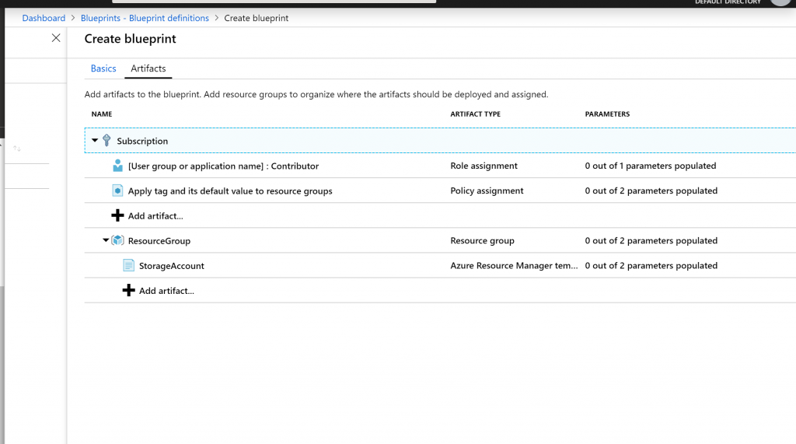Click the Subscription key icon
This screenshot has width=796, height=444.
click(106, 141)
